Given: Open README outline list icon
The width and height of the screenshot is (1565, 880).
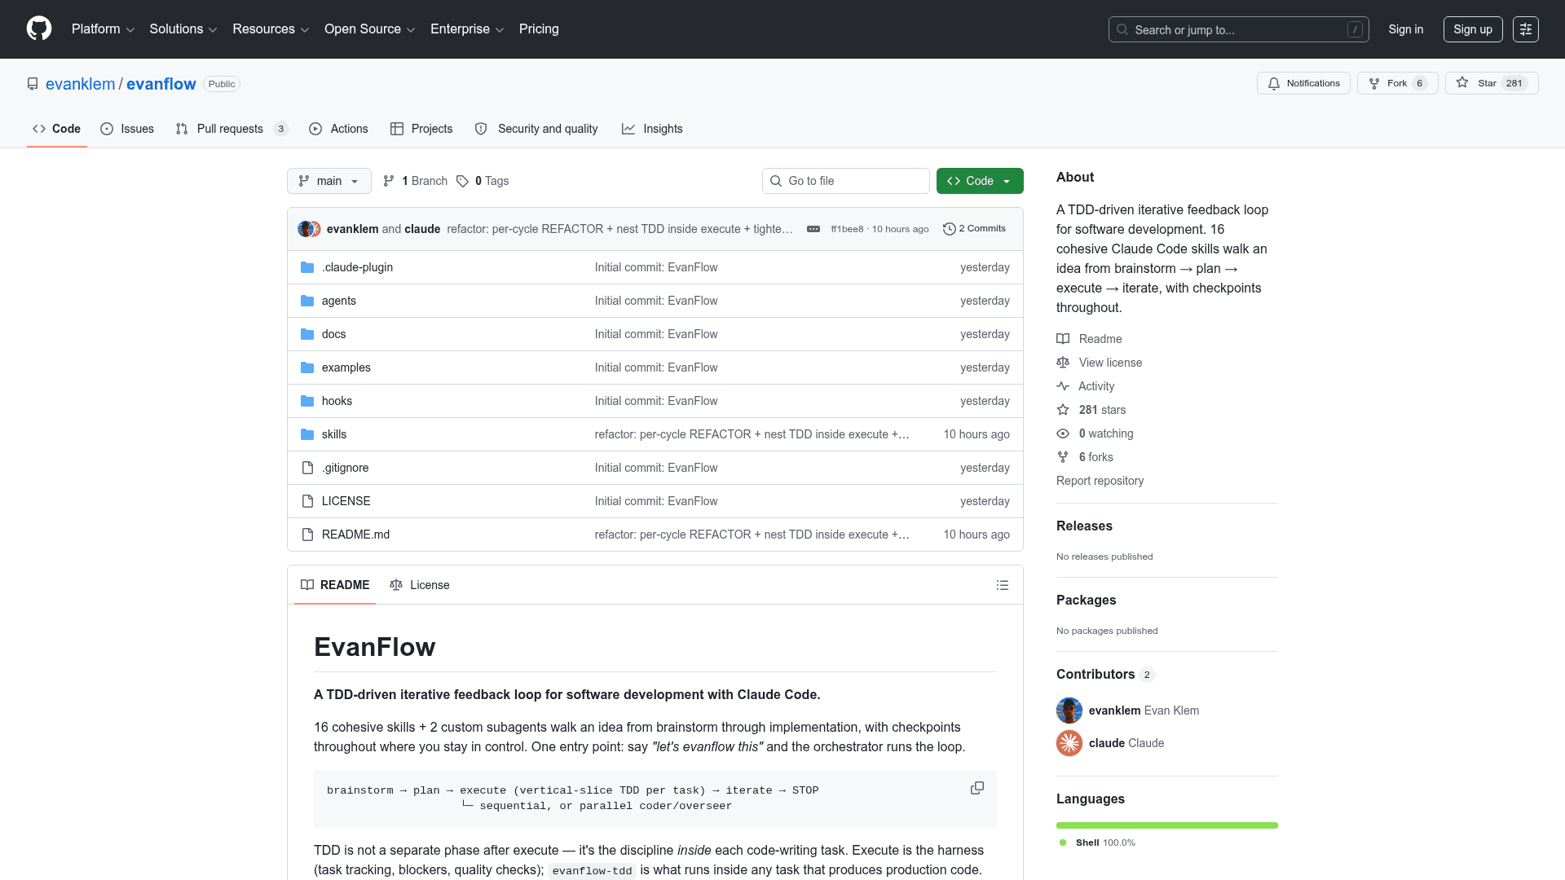Looking at the screenshot, I should [1002, 585].
